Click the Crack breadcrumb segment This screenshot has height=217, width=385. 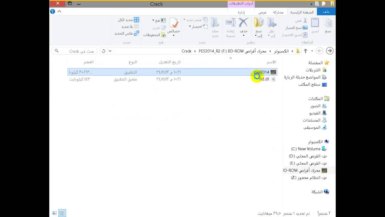point(186,51)
